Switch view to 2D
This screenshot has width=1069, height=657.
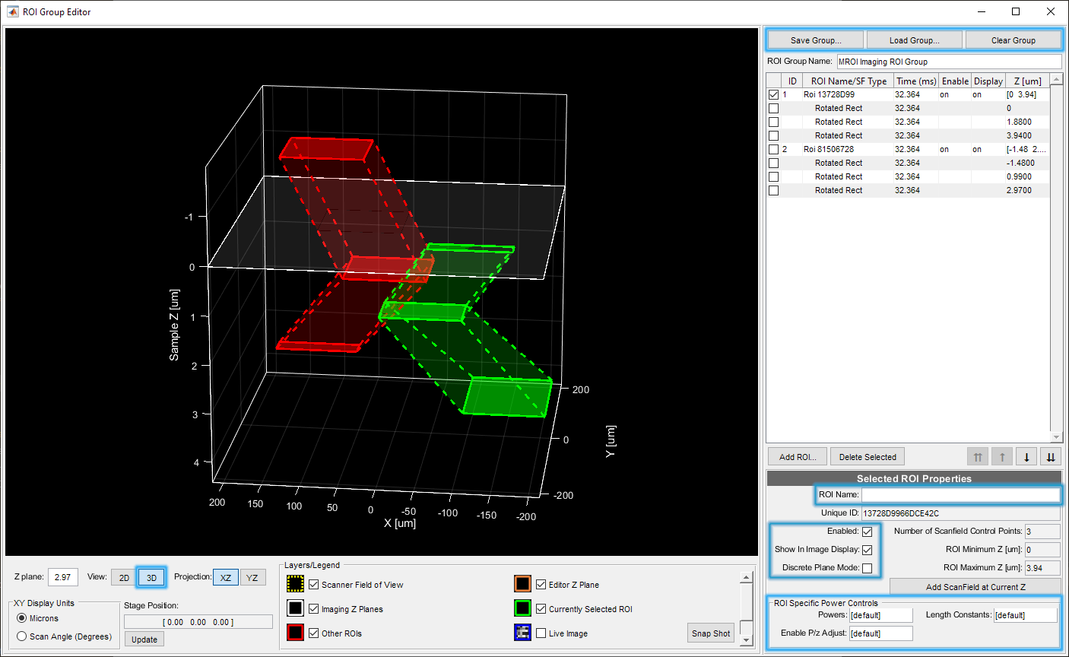124,578
